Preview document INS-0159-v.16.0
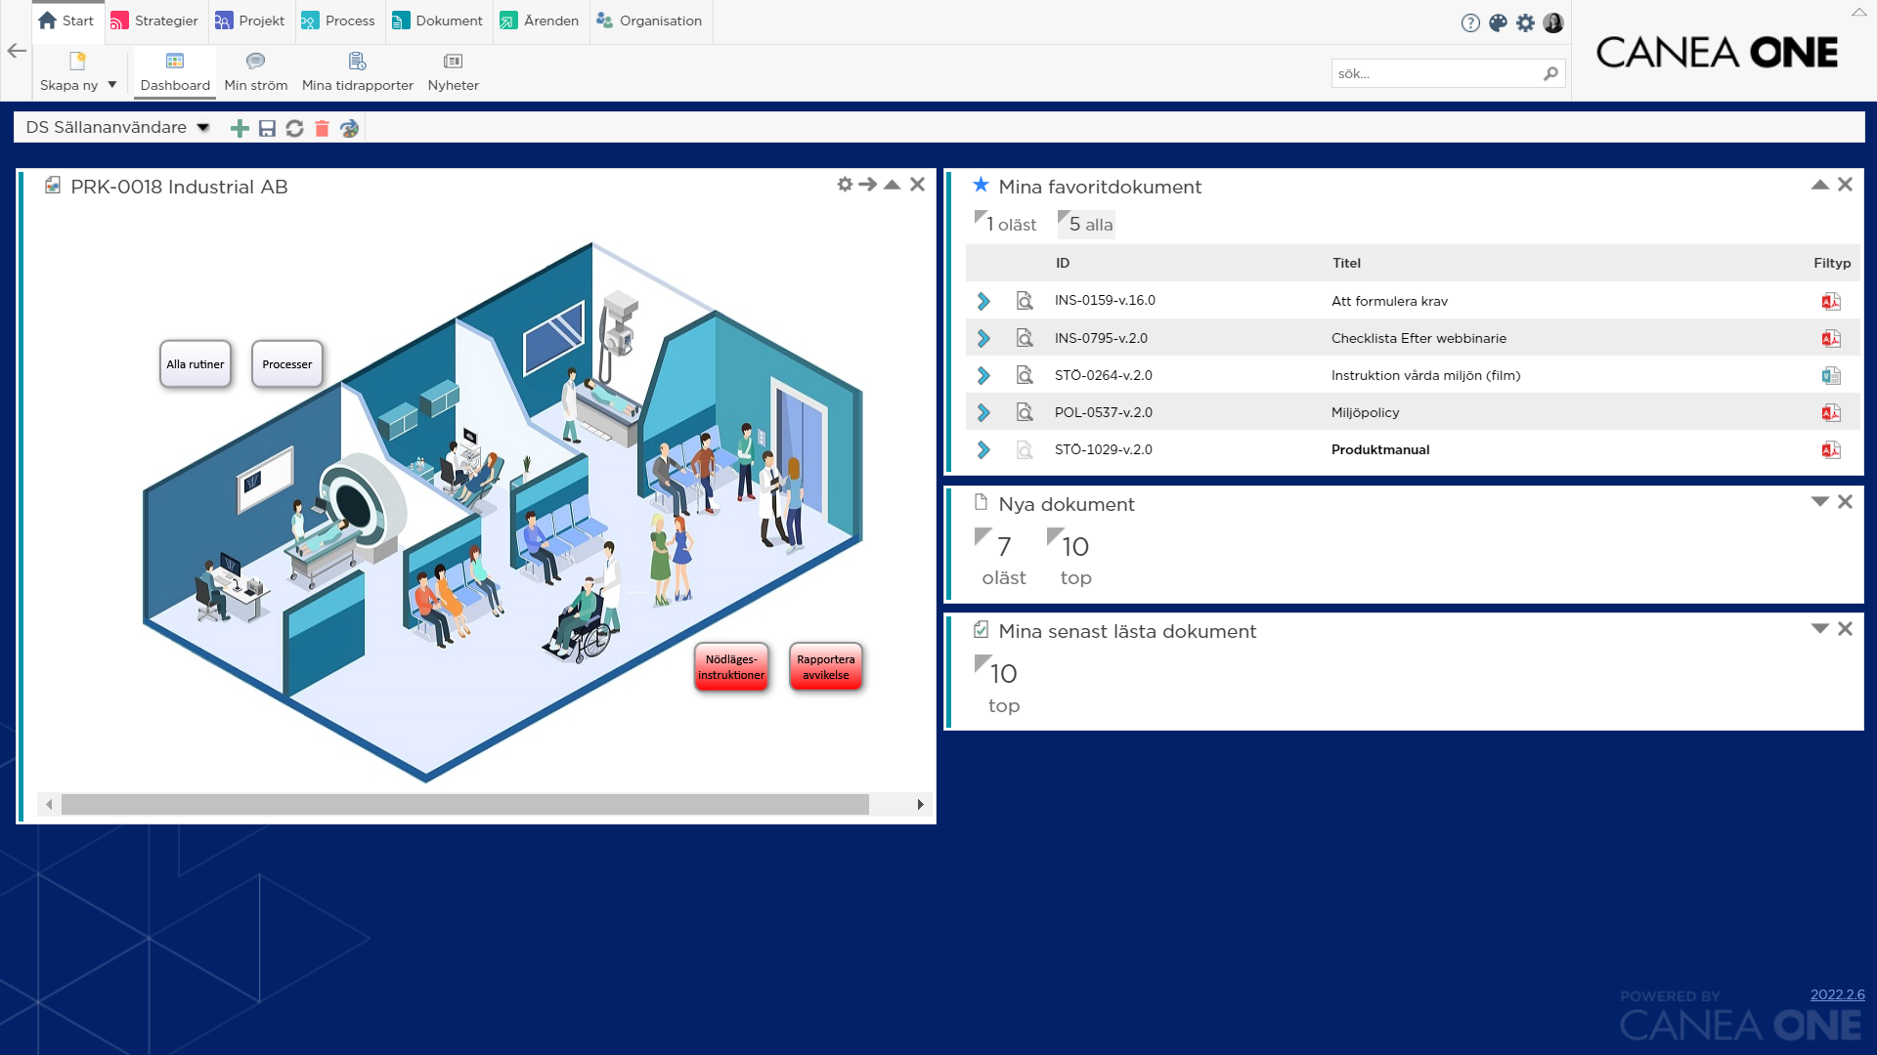This screenshot has height=1055, width=1877. tap(1024, 301)
